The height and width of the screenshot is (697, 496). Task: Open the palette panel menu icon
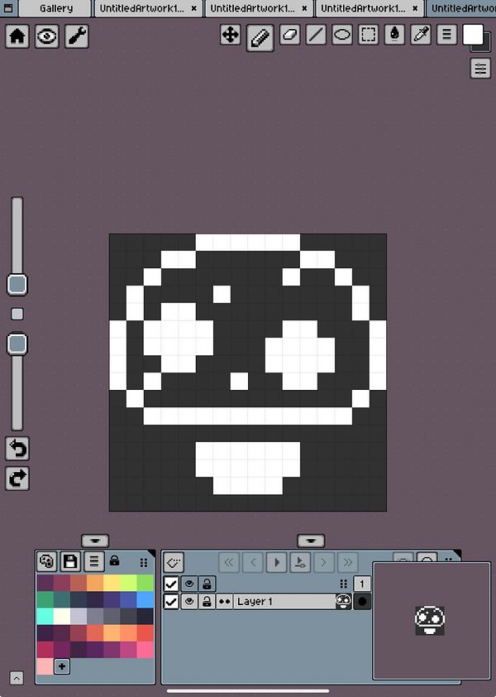click(93, 561)
